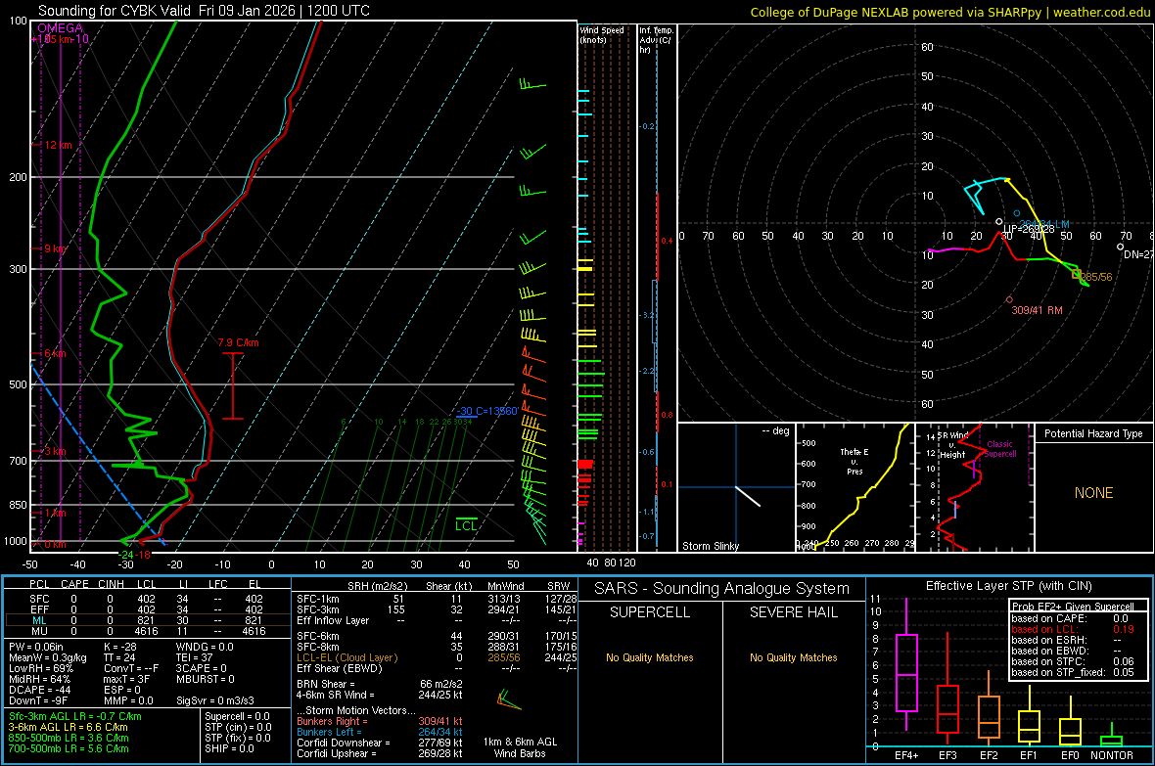Open the Storm Slinky inset panel

click(736, 487)
